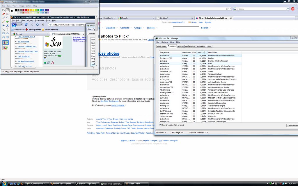Expand the Contacts menu arrow on Flickr

coord(131,28)
